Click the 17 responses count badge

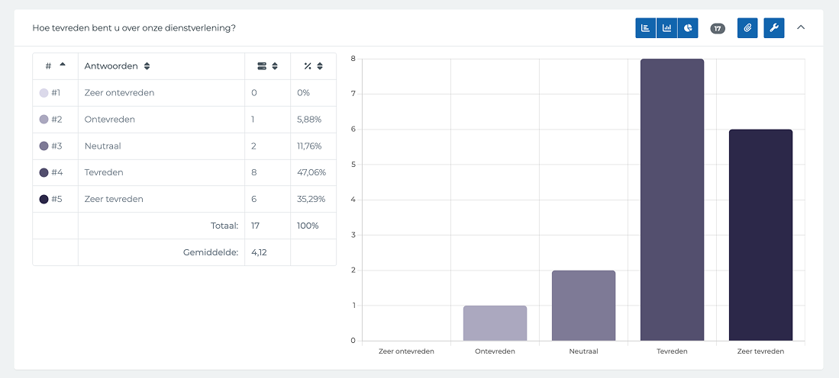click(x=718, y=28)
